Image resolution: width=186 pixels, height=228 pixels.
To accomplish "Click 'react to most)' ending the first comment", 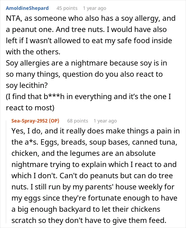I will point(30,108).
